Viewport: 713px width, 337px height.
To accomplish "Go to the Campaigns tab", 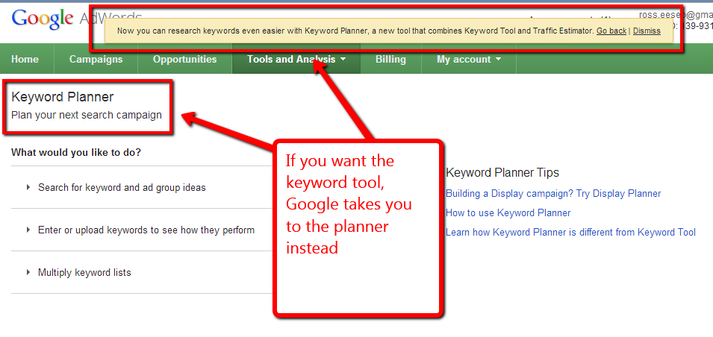I will (x=96, y=59).
